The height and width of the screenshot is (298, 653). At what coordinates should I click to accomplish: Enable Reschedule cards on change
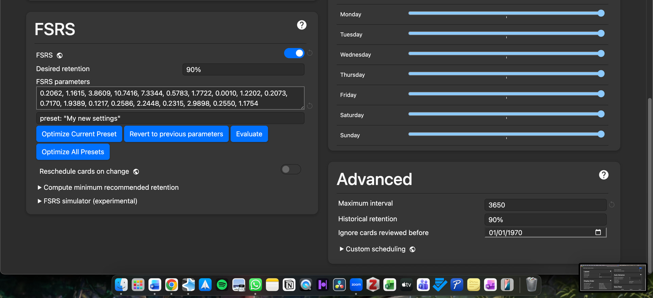click(290, 169)
